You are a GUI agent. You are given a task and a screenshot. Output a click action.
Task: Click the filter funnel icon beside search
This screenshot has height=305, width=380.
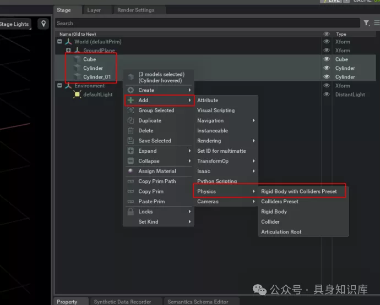(x=366, y=23)
